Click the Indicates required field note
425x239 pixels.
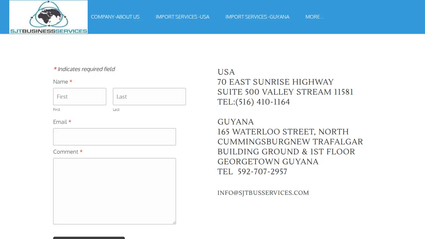coord(84,69)
